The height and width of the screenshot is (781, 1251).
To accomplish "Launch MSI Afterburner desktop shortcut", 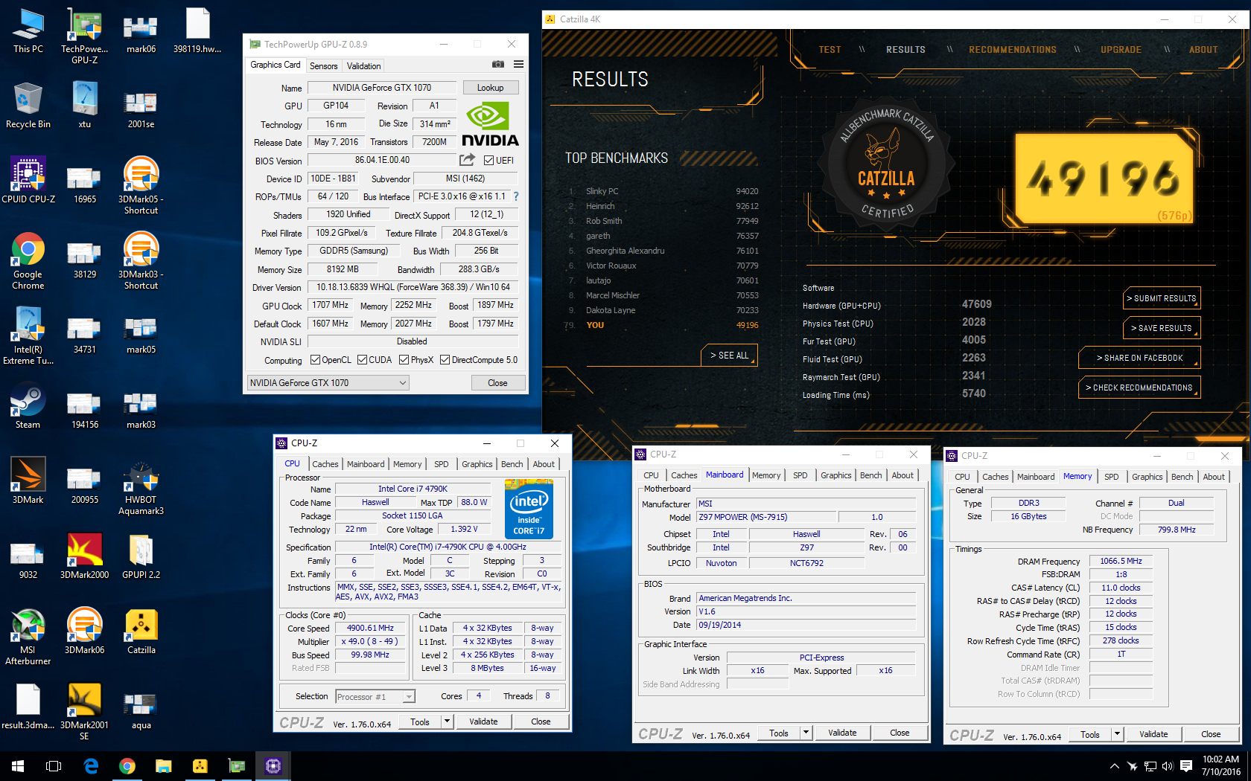I will (28, 637).
